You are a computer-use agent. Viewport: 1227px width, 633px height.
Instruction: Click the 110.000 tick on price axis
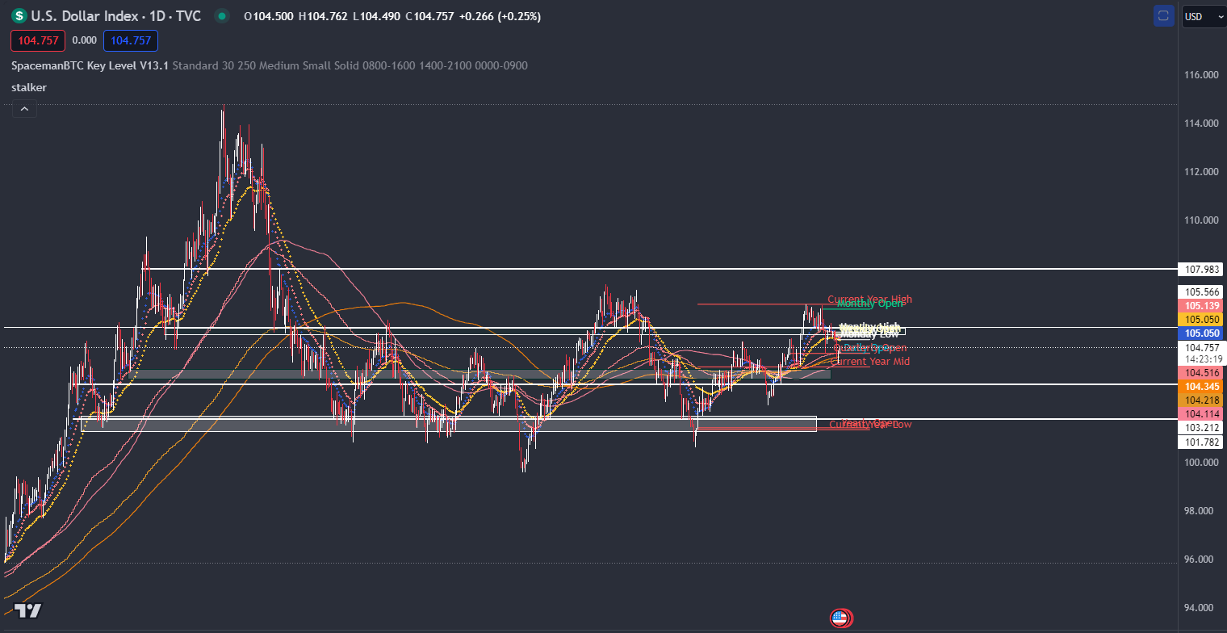(1200, 220)
